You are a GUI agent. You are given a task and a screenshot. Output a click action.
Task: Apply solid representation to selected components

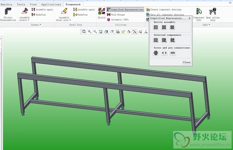coord(156,40)
